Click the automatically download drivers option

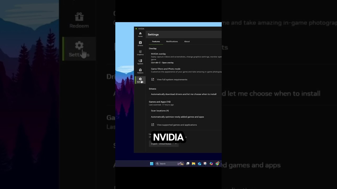pos(184,94)
